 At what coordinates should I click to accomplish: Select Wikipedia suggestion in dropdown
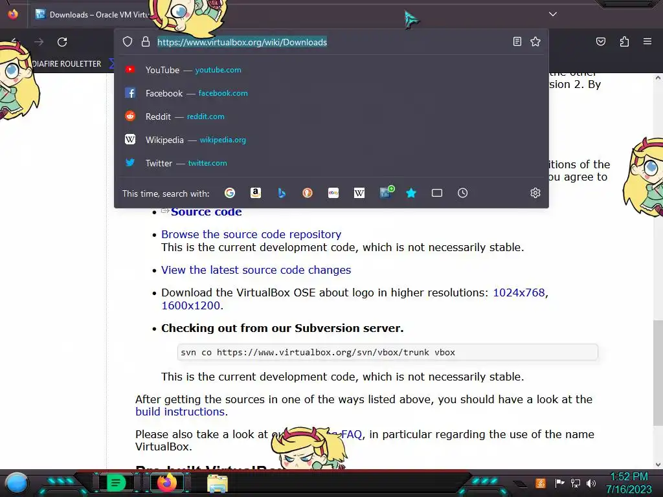(331, 140)
